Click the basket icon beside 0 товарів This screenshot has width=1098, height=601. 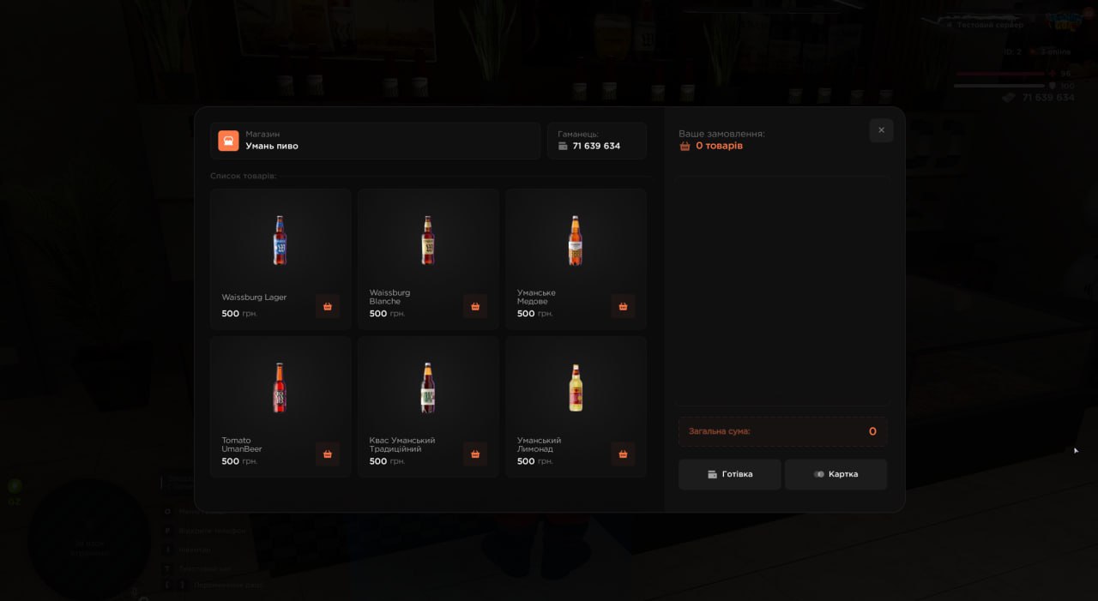pyautogui.click(x=685, y=146)
